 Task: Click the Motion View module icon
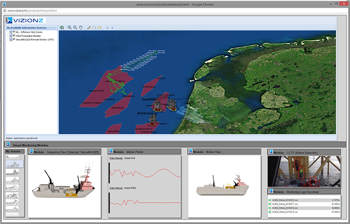tap(190, 152)
